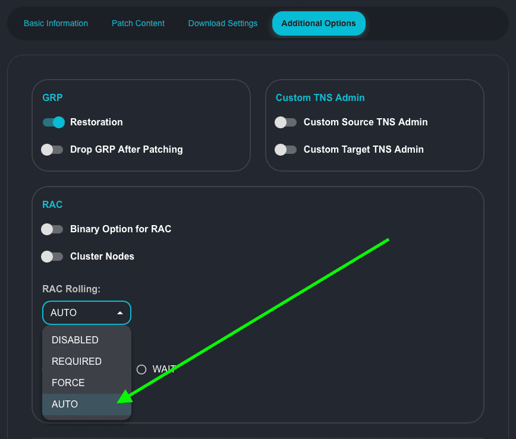Image resolution: width=516 pixels, height=439 pixels.
Task: Switch on the Cluster Nodes toggle
Action: pyautogui.click(x=52, y=257)
